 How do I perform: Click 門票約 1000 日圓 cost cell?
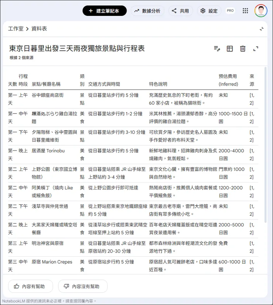232,173
